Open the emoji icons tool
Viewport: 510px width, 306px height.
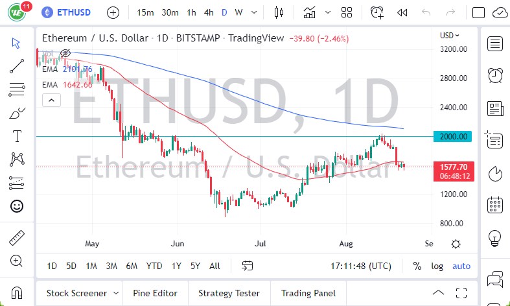click(x=17, y=206)
